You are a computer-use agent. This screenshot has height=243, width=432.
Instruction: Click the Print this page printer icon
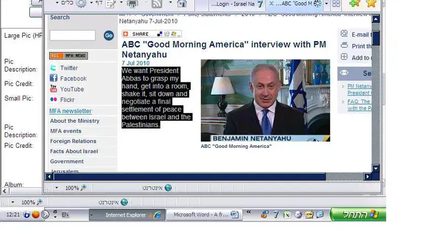[344, 45]
